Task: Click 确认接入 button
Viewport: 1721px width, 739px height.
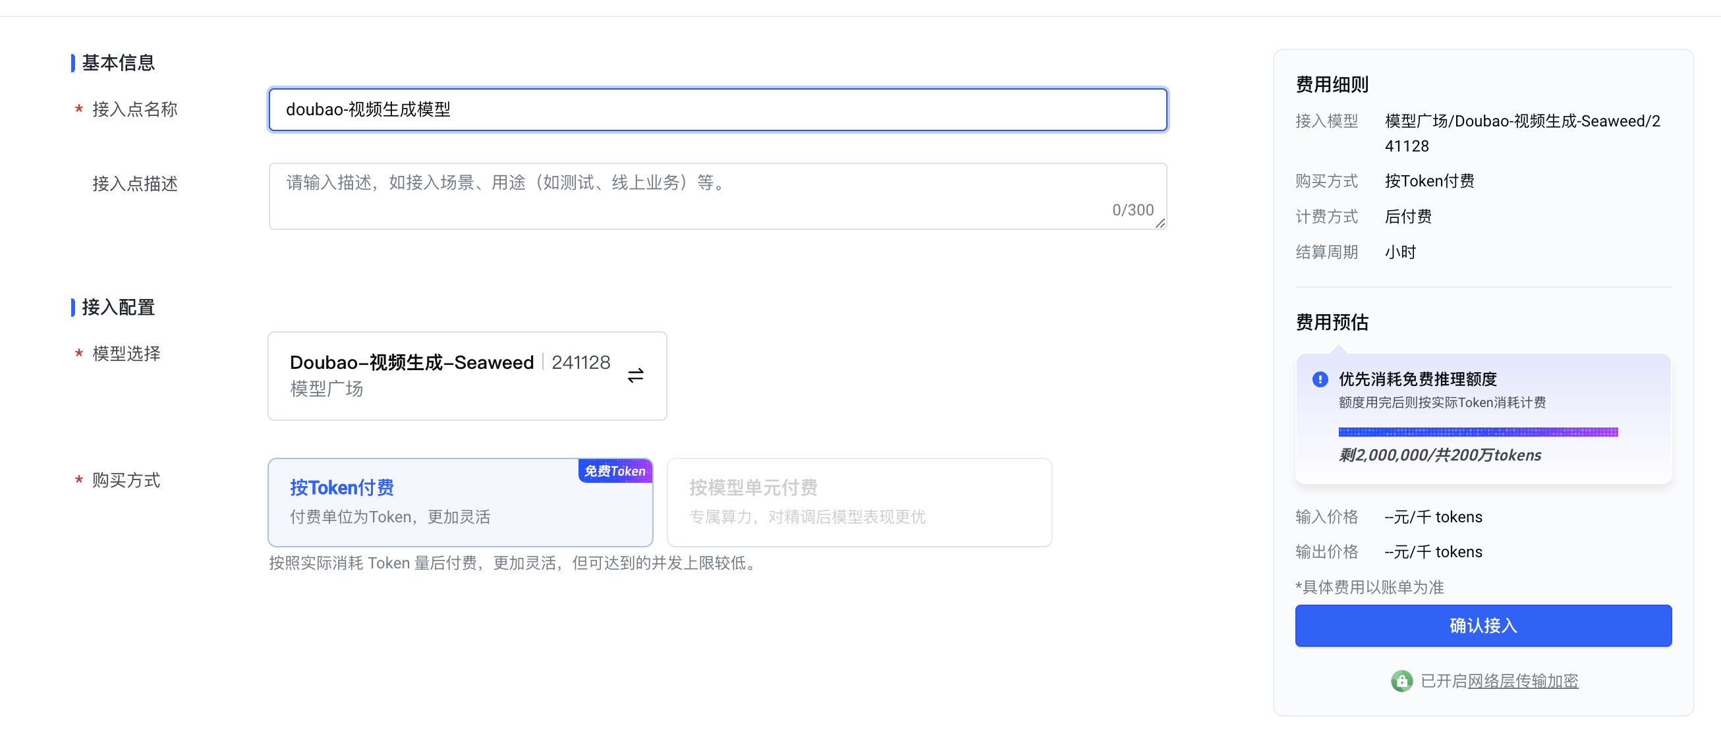Action: [1482, 625]
